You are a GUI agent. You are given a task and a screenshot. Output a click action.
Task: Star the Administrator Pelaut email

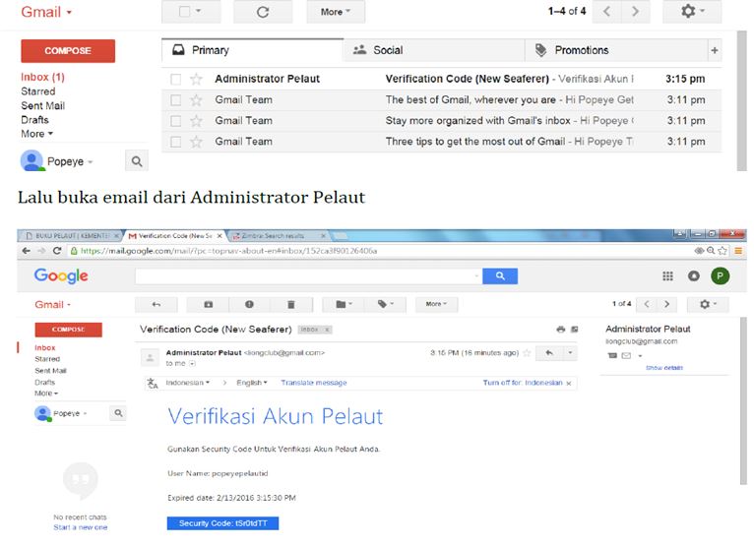click(196, 79)
